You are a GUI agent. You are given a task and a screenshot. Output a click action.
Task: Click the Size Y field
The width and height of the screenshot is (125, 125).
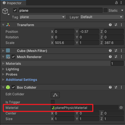pyautogui.click(x=89, y=119)
